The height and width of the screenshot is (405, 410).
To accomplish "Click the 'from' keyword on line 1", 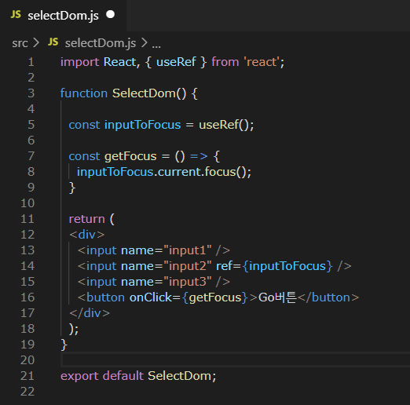I will pyautogui.click(x=225, y=62).
